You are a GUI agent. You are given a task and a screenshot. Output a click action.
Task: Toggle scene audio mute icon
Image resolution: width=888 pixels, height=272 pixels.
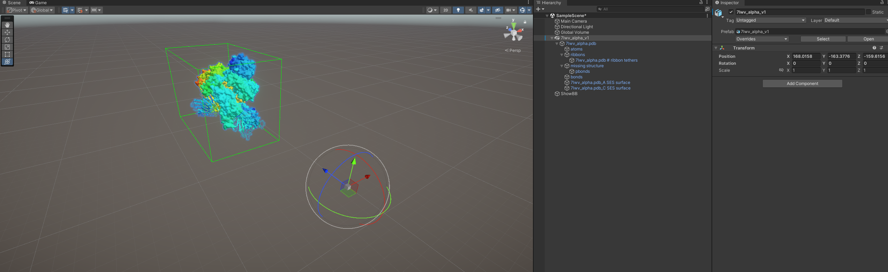point(471,10)
